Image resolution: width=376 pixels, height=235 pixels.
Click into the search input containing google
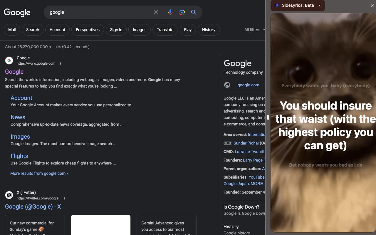point(100,12)
